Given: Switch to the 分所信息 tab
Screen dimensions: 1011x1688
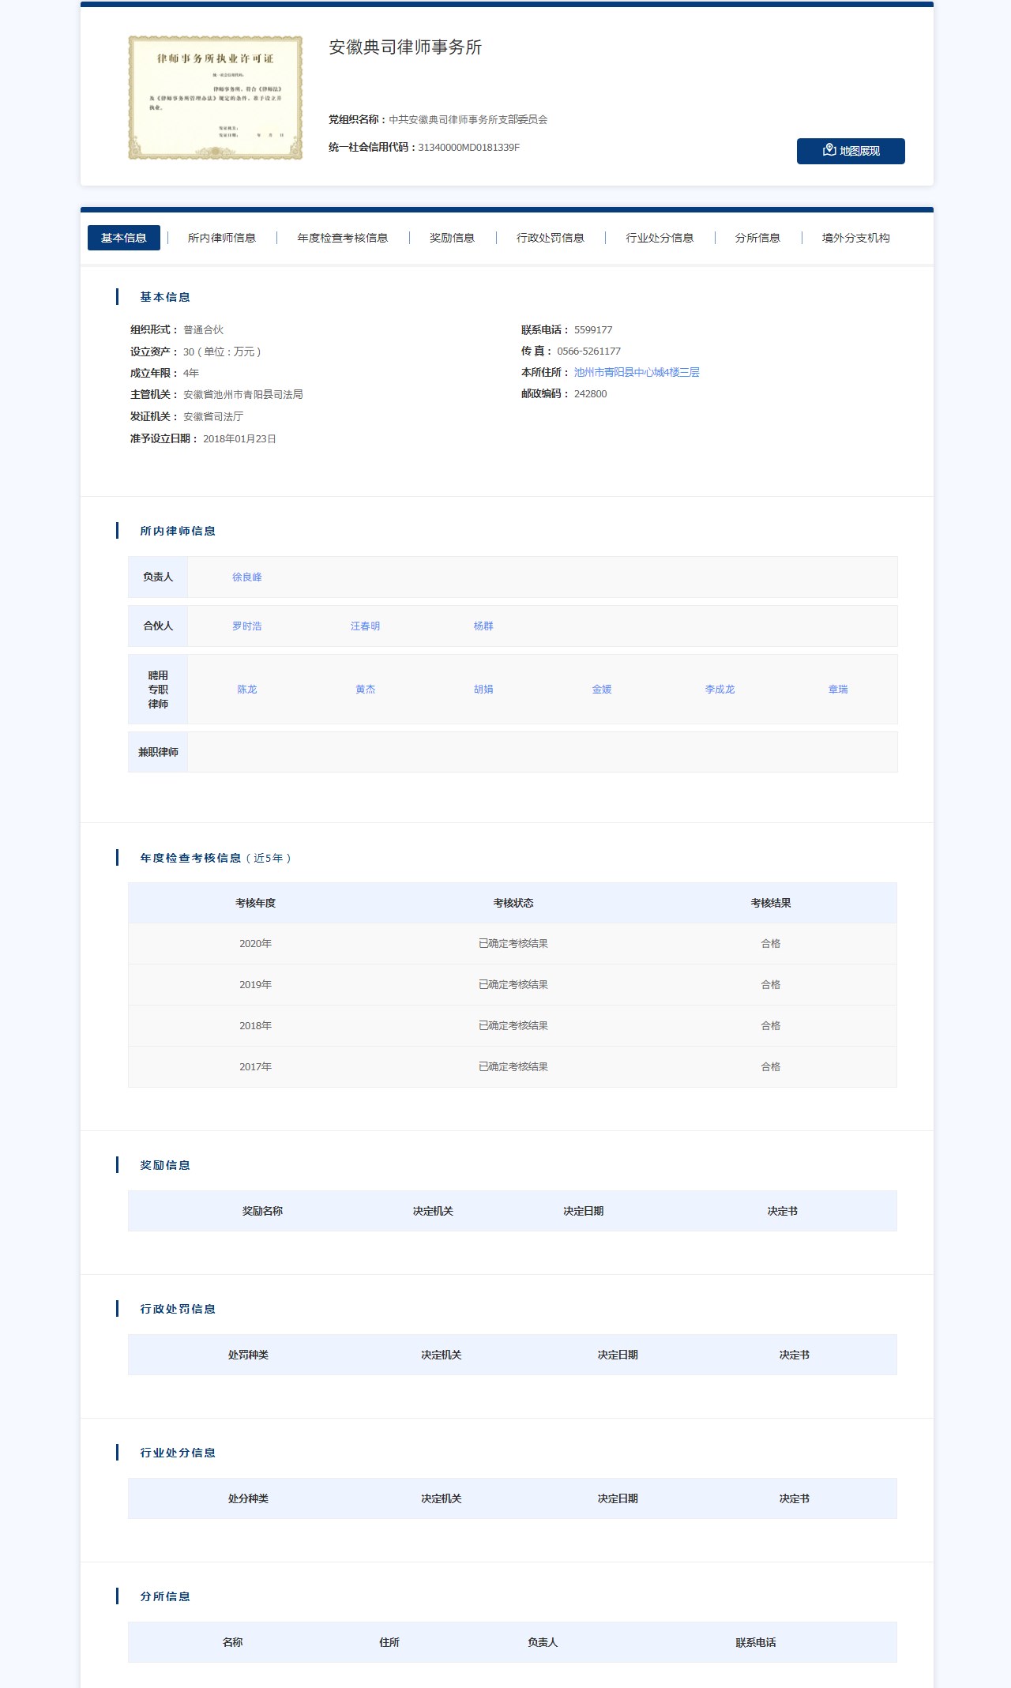Looking at the screenshot, I should click(x=757, y=238).
